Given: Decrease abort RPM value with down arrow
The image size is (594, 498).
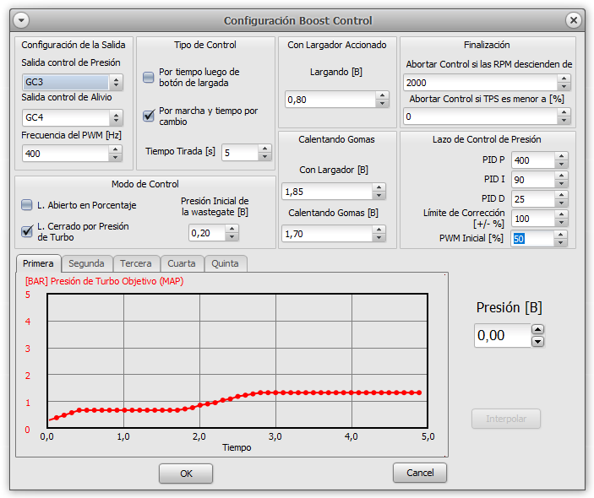Looking at the screenshot, I should 564,87.
